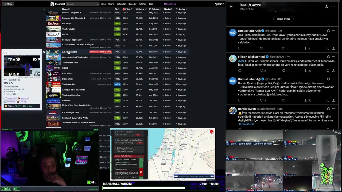Screen dimensions: 342x192
Task: Open Grok icon on Filistin Bilgi Merkezi tweet
Action: click(x=329, y=57)
